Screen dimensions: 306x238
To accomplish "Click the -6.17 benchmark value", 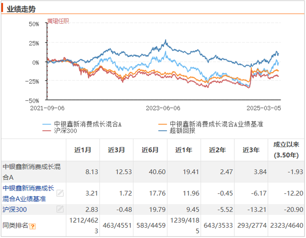I will (259, 194).
